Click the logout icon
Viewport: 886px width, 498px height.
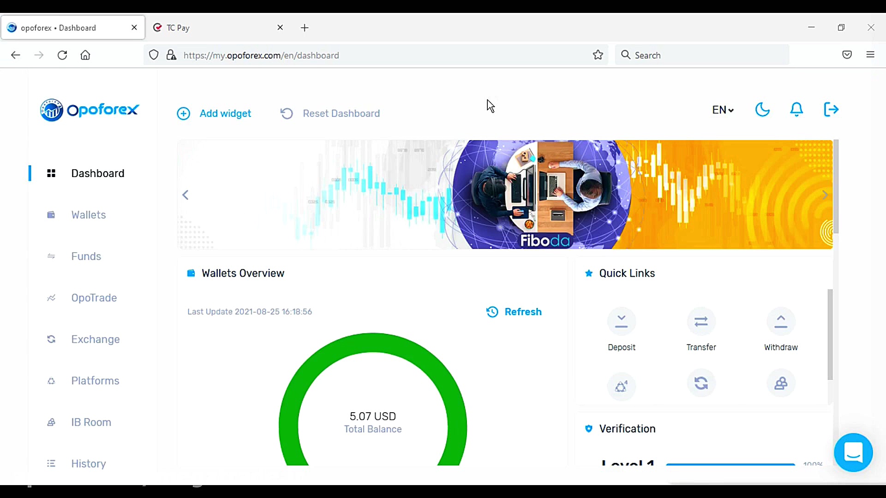point(831,110)
